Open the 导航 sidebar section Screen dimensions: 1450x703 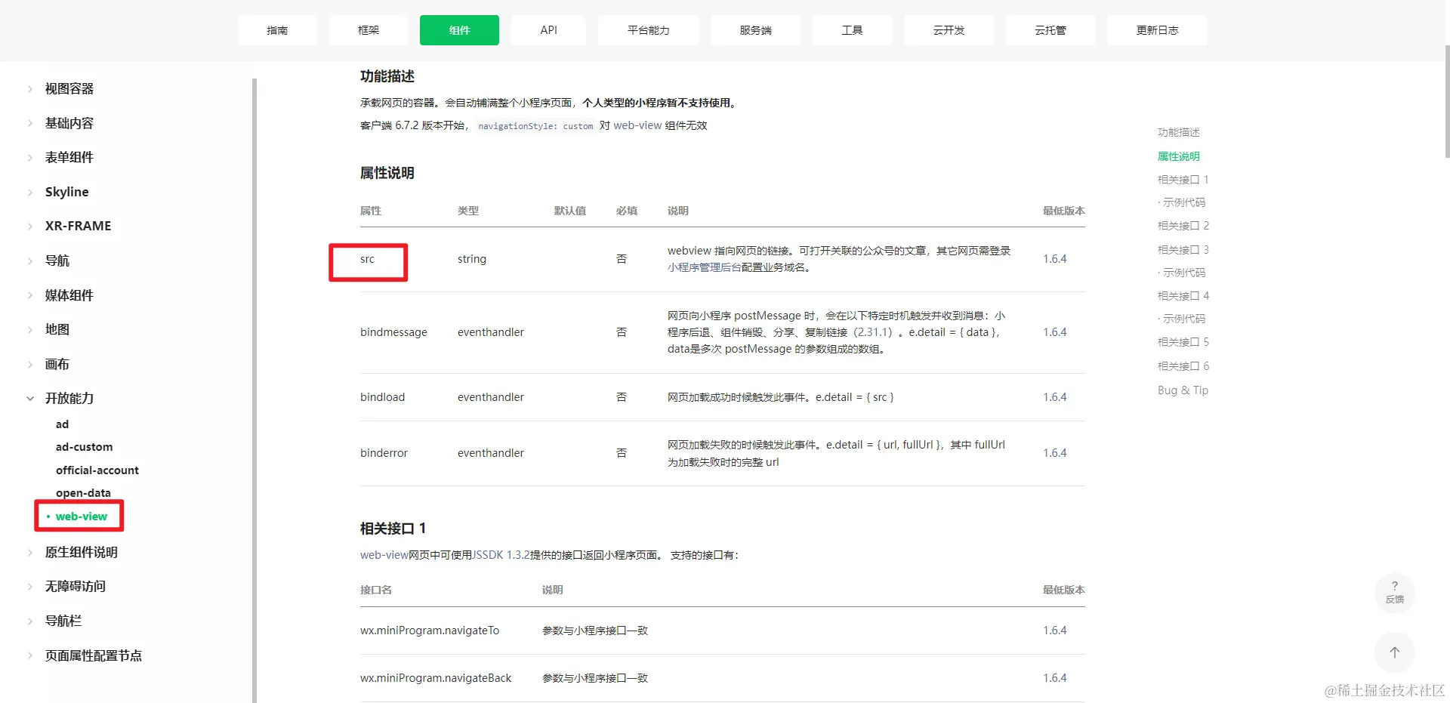coord(57,261)
